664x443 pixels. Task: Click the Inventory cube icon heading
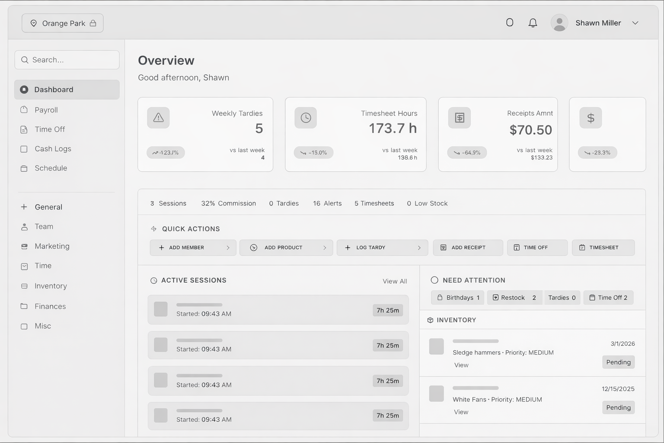pyautogui.click(x=430, y=320)
